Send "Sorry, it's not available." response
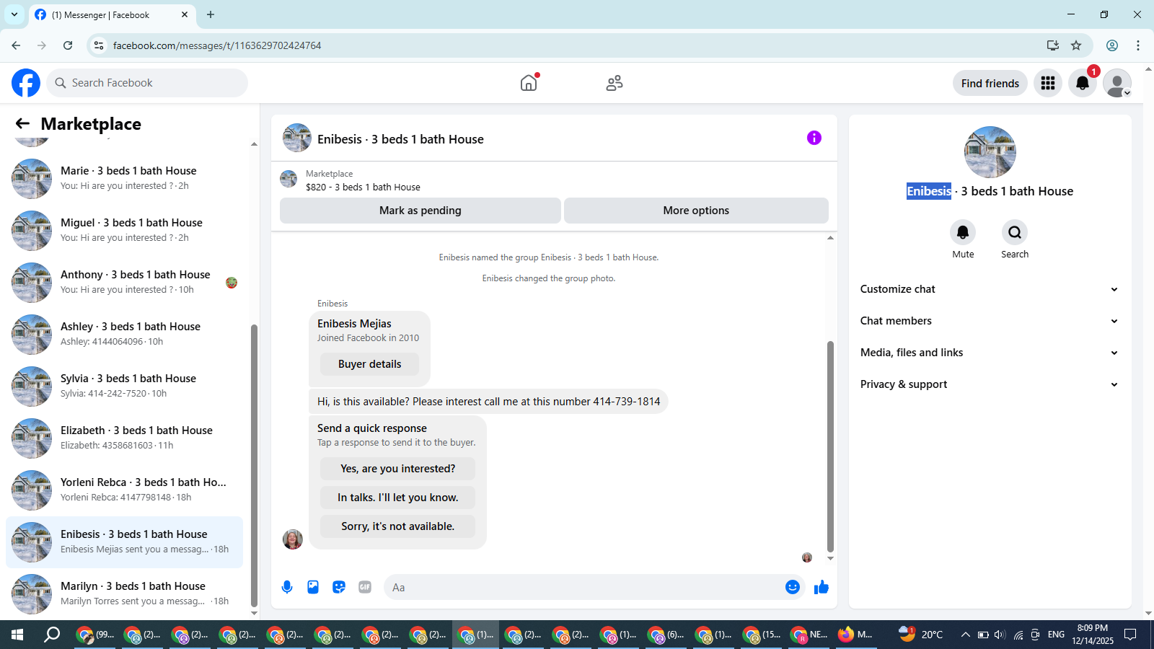This screenshot has height=649, width=1154. pos(397,526)
